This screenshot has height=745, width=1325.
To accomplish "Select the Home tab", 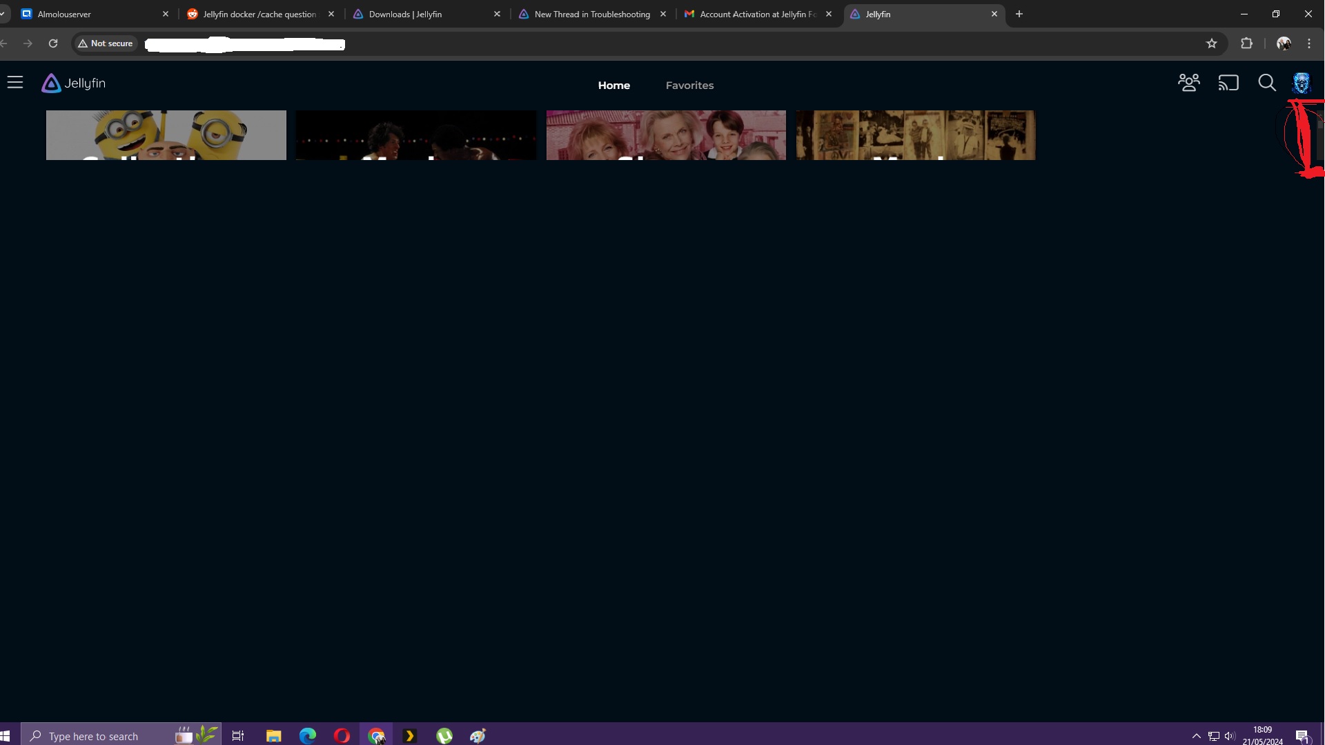I will click(614, 86).
